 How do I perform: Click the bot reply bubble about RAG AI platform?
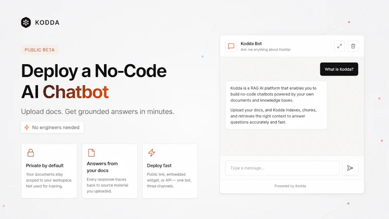click(276, 105)
